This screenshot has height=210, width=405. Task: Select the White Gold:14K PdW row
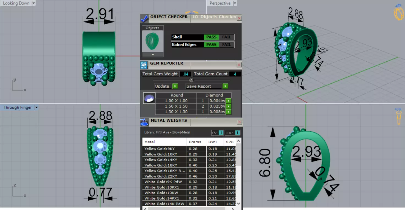tap(189, 204)
